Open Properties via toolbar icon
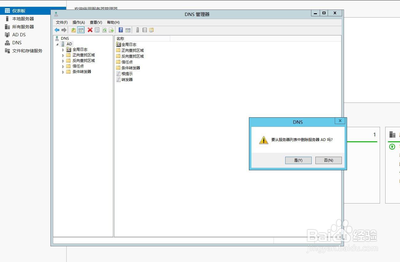Image resolution: width=400 pixels, height=262 pixels. point(97,30)
